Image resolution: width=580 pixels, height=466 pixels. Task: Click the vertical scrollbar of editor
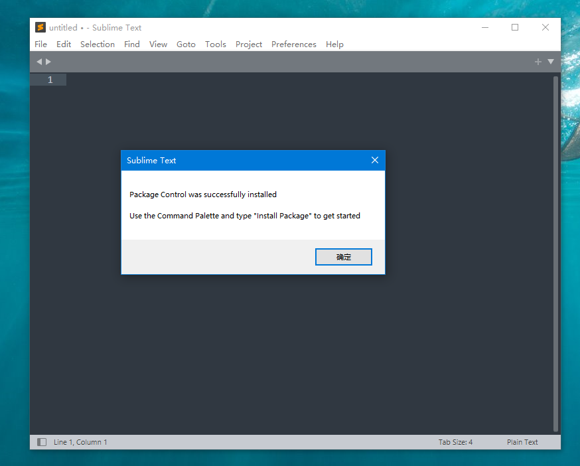click(x=555, y=254)
